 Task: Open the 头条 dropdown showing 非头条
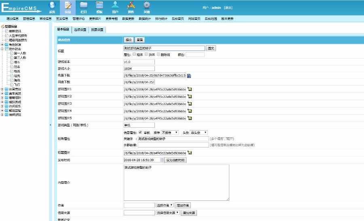[x=199, y=133]
